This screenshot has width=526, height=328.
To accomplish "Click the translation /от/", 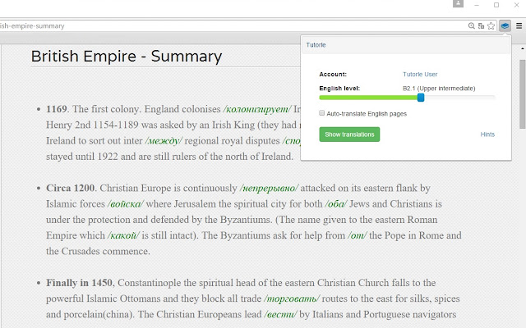I will (358, 235).
